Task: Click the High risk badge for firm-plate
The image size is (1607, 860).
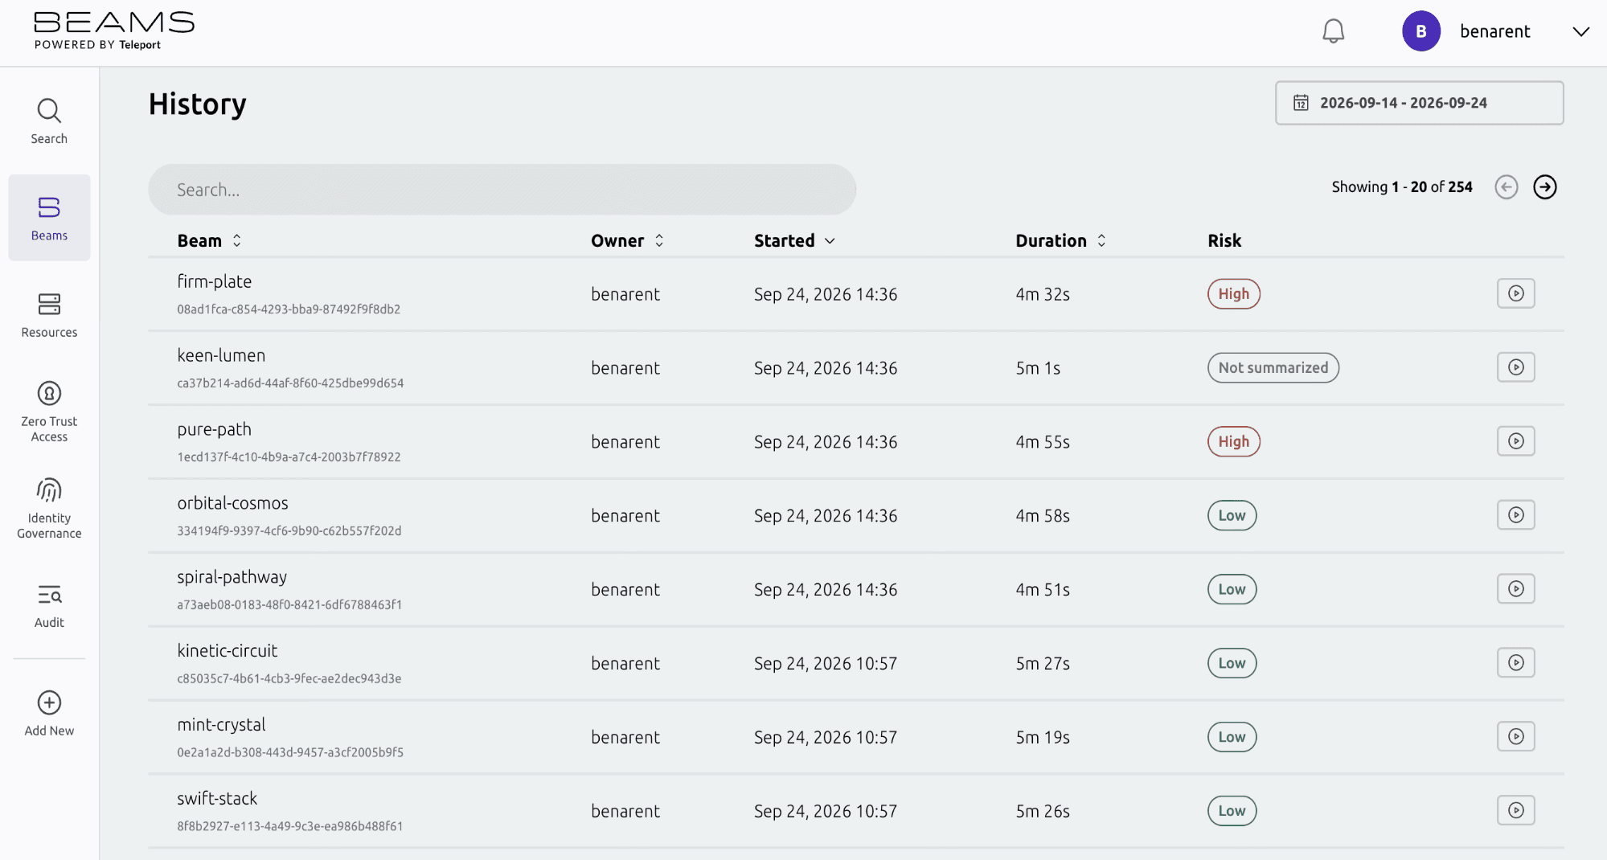Action: point(1233,294)
